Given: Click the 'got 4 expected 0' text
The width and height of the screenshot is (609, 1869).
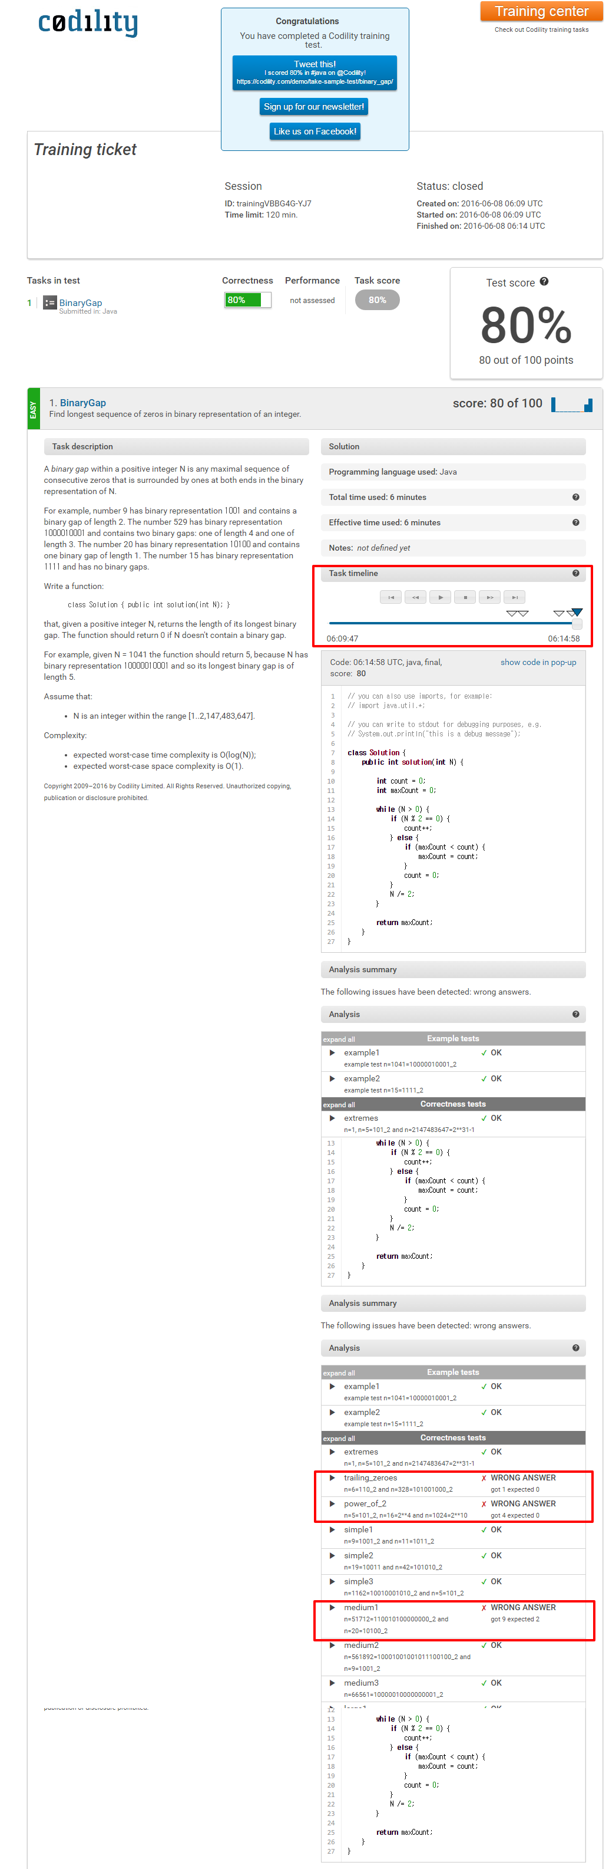Looking at the screenshot, I should coord(515,1516).
